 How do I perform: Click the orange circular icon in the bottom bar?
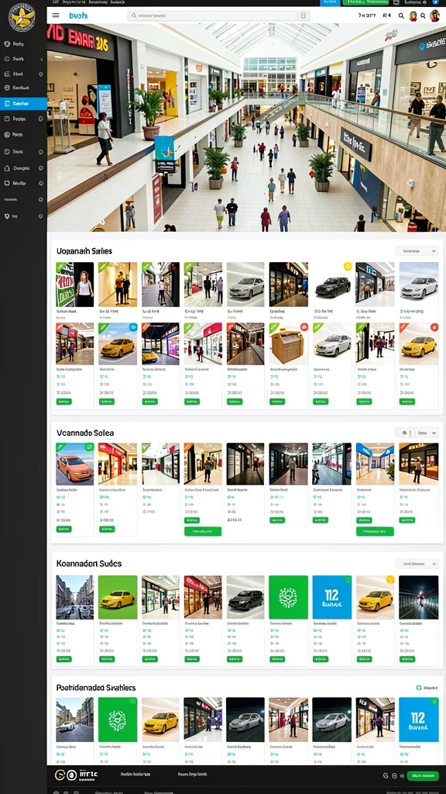60,775
